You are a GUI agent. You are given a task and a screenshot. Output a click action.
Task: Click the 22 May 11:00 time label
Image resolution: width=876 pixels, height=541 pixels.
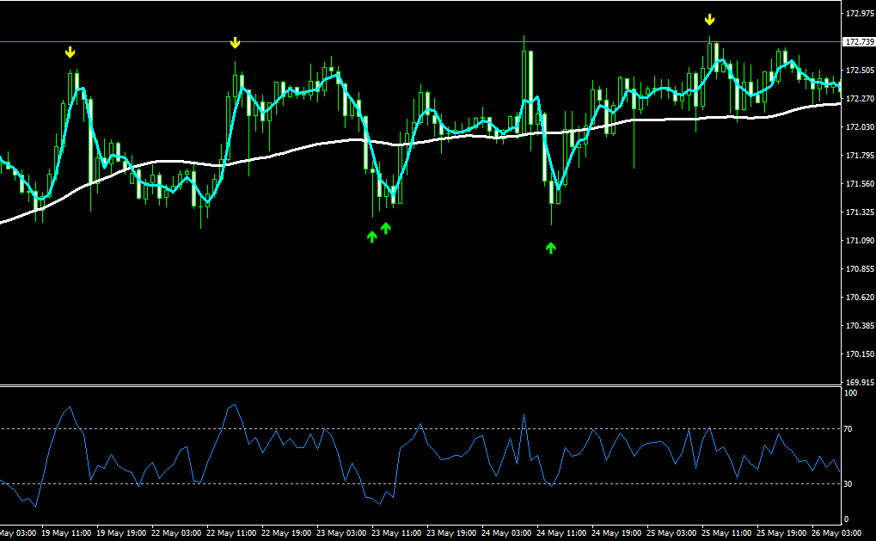tap(232, 533)
